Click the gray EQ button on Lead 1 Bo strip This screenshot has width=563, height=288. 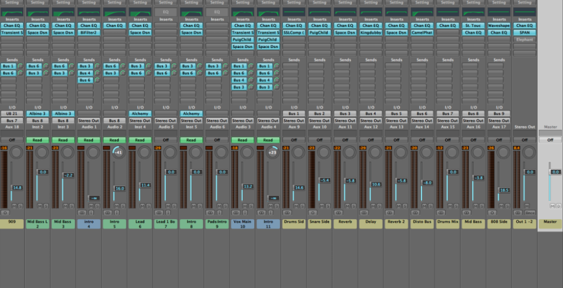click(x=166, y=12)
